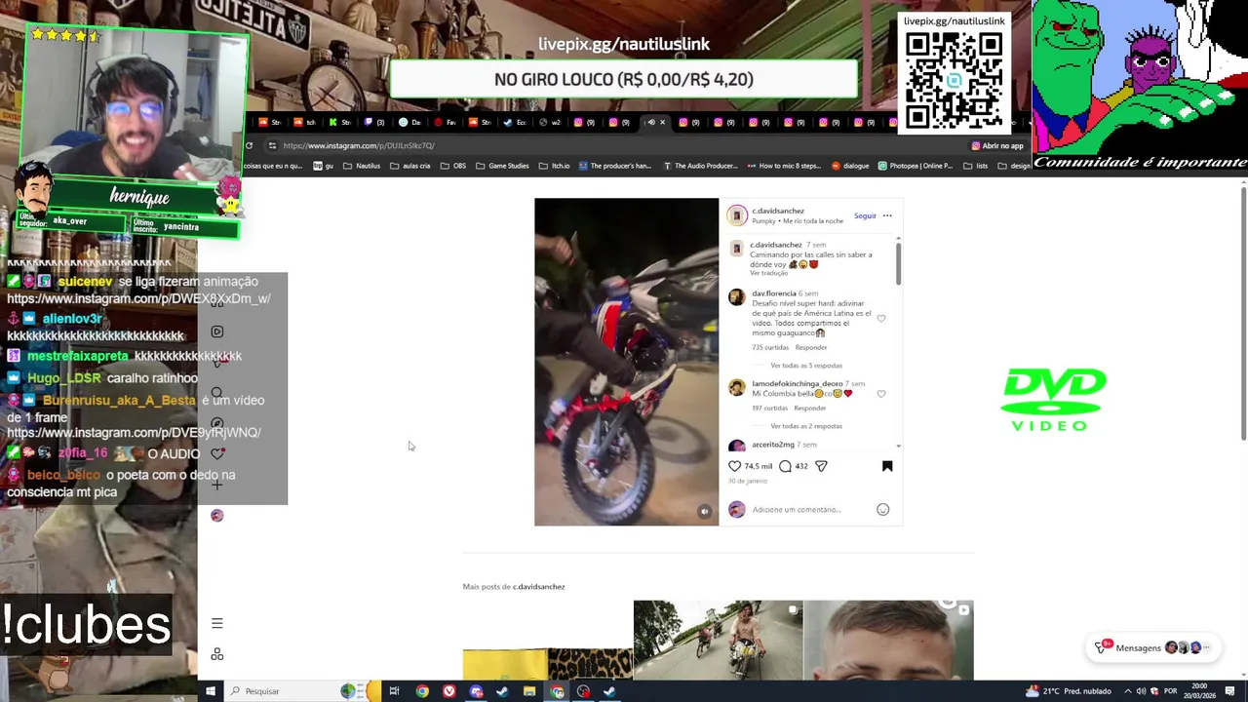Expand all 5 replies under dav.florencia
Screen dimensions: 1248x702
click(806, 366)
